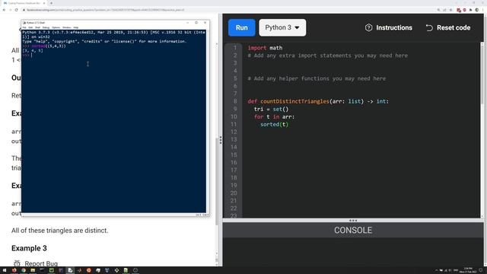Click the helper functions comment on line 5

tap(317, 78)
